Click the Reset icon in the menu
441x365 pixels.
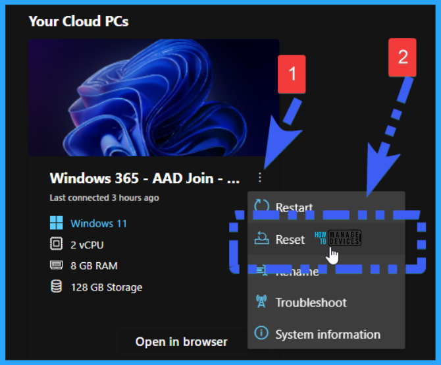[261, 239]
